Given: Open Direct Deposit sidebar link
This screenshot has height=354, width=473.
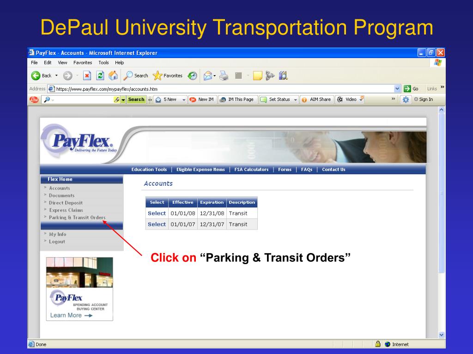Looking at the screenshot, I should (x=66, y=203).
